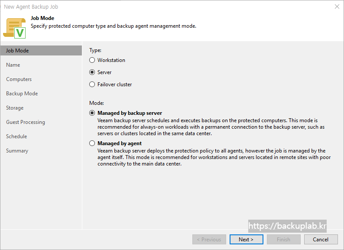Click the 'Veeam backup server deploys' description text

tap(214, 157)
